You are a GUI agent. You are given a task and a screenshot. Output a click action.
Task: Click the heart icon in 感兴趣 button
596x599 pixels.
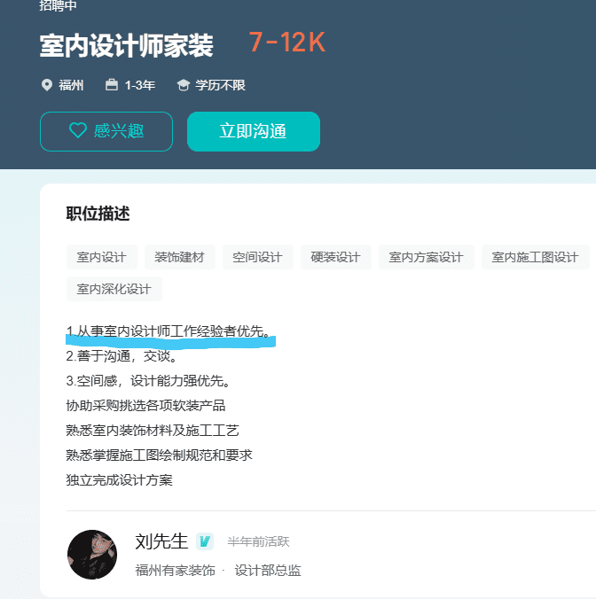(78, 130)
